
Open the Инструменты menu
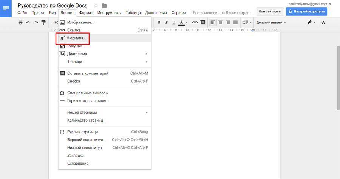coord(109,12)
